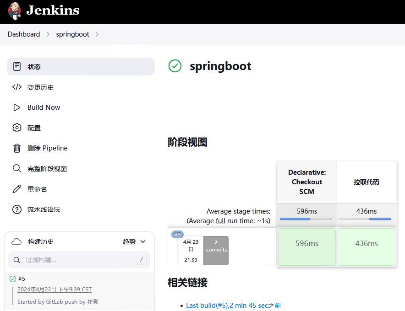Click the green success check beside springboot title
405x311 pixels.
pos(175,66)
